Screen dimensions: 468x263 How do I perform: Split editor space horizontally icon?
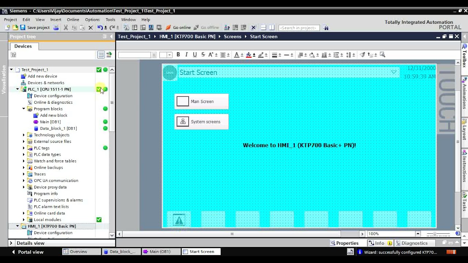(263, 27)
